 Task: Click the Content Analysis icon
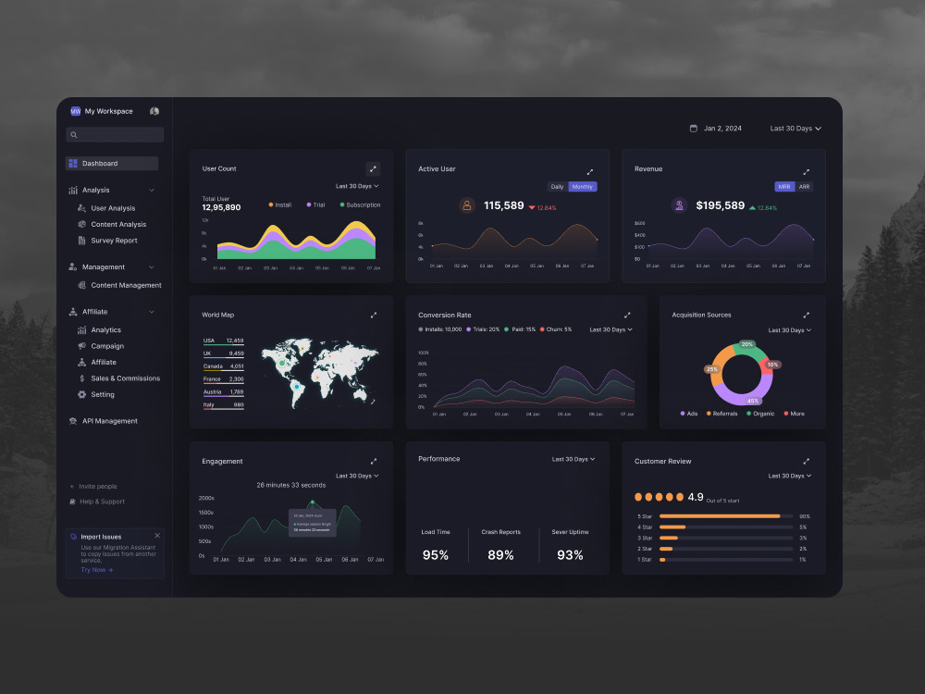pos(82,224)
